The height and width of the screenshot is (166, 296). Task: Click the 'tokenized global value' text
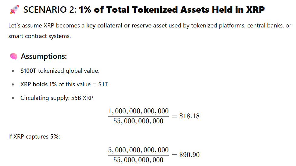(x=69, y=71)
